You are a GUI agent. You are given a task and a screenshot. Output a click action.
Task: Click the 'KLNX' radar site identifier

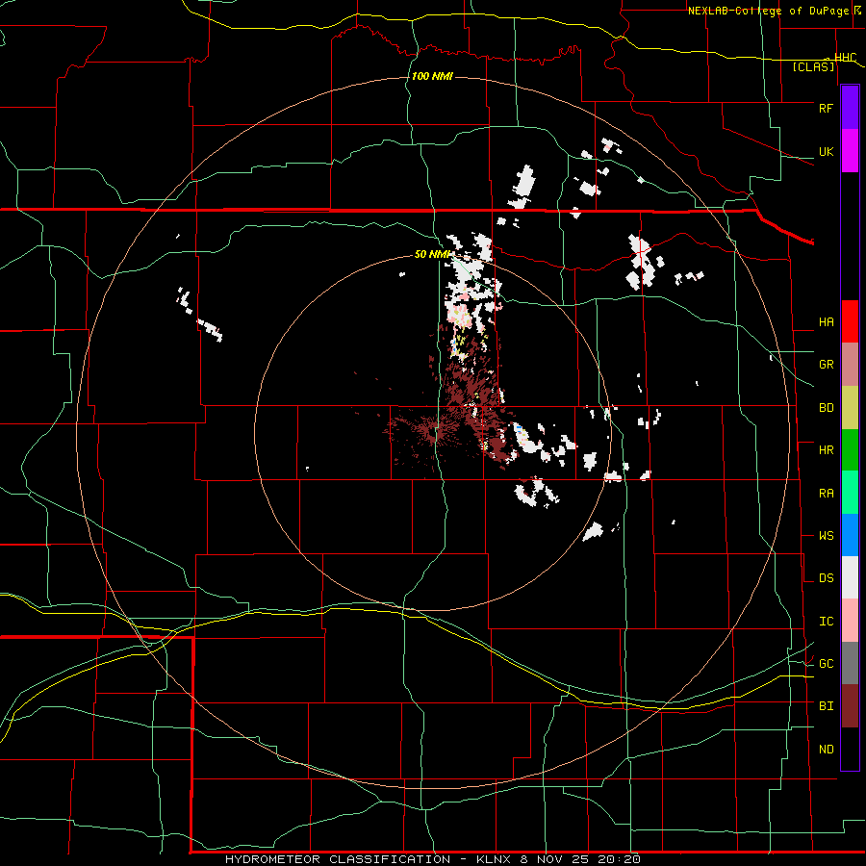(495, 859)
